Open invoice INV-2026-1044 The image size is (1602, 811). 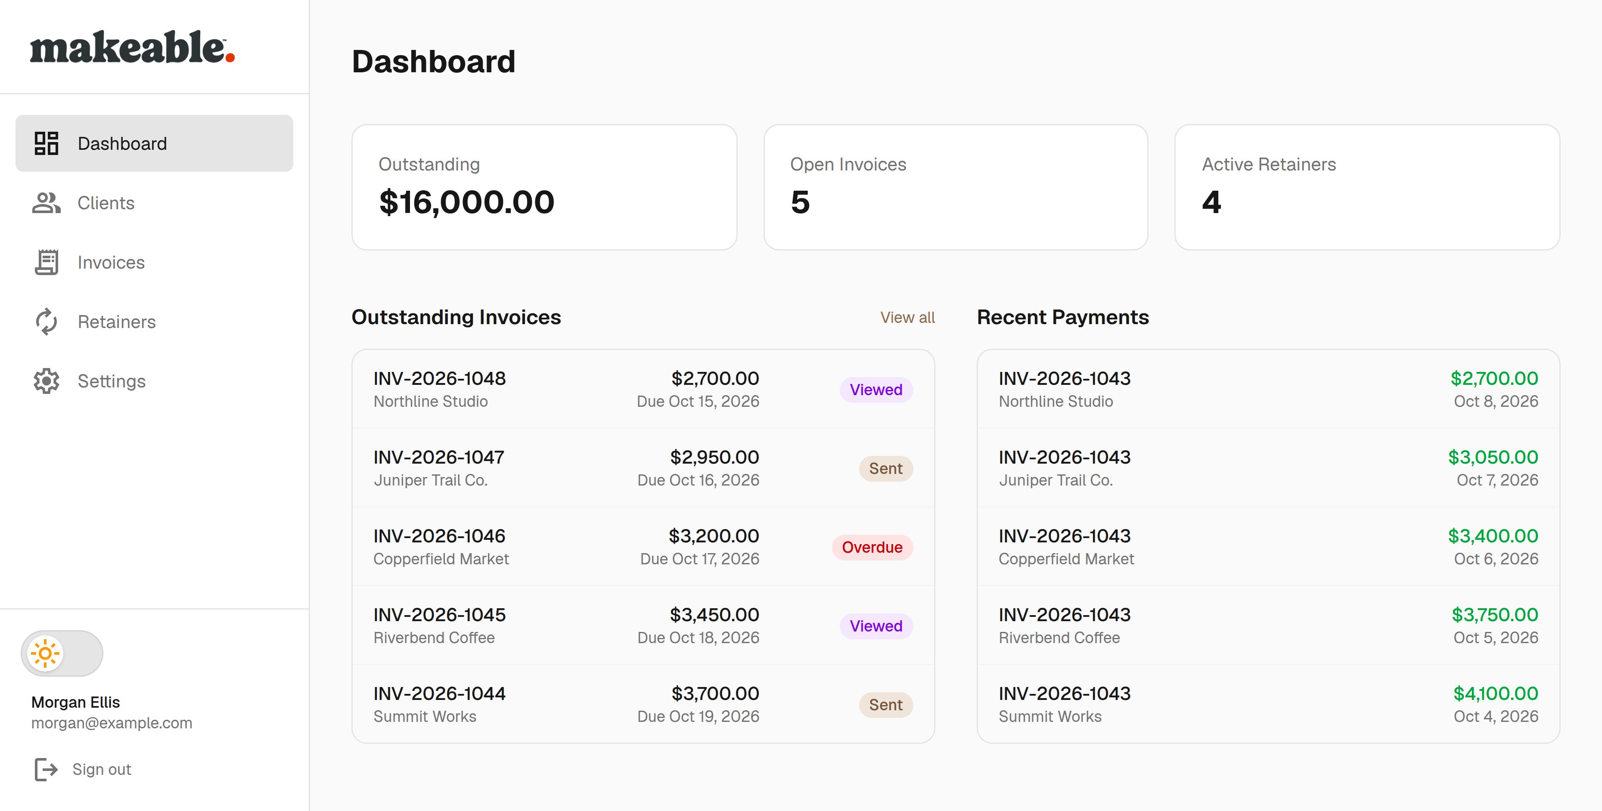[x=643, y=704]
